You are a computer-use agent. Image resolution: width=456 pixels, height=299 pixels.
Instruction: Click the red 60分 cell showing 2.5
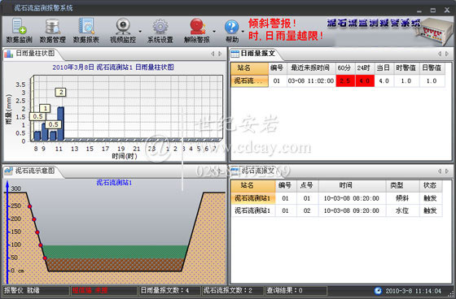[x=345, y=80]
